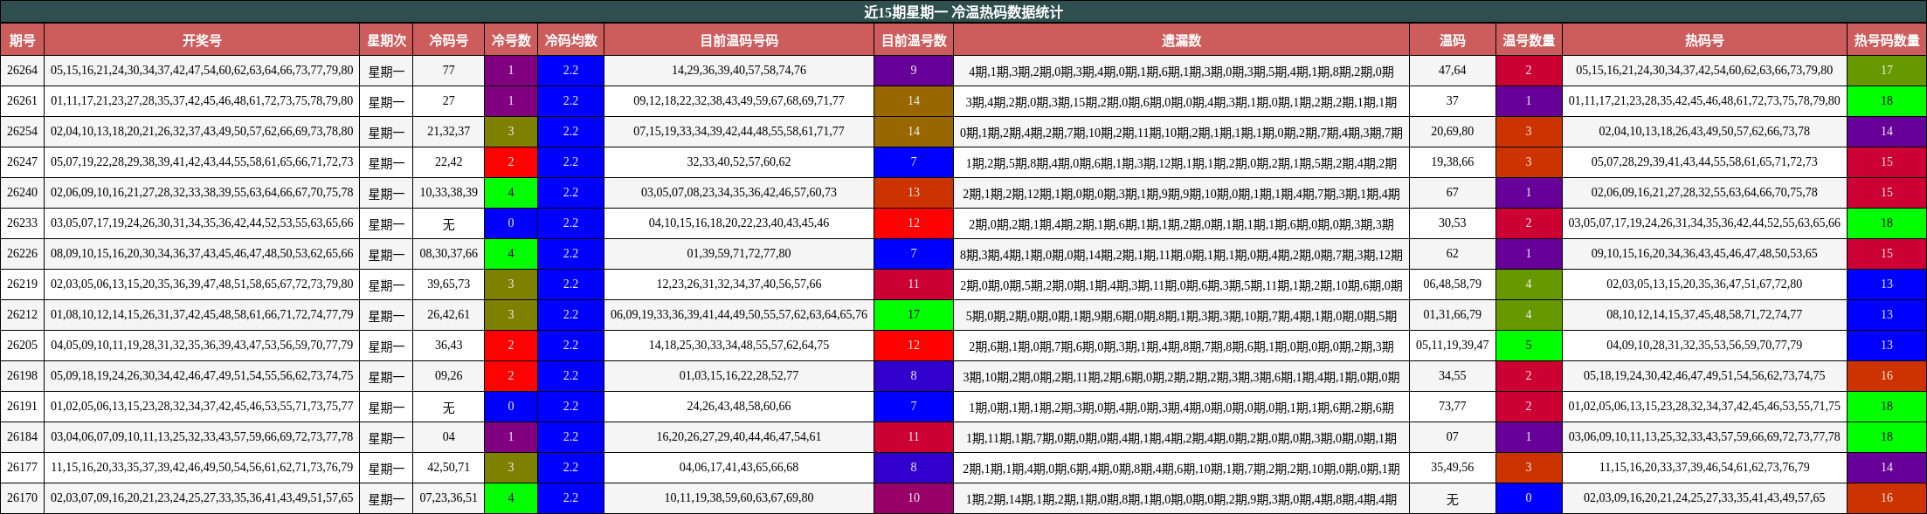Screen dimensions: 1927x514
Task: Click winning numbers starting 11,15,16,20,33 in row 26177
Action: [202, 468]
